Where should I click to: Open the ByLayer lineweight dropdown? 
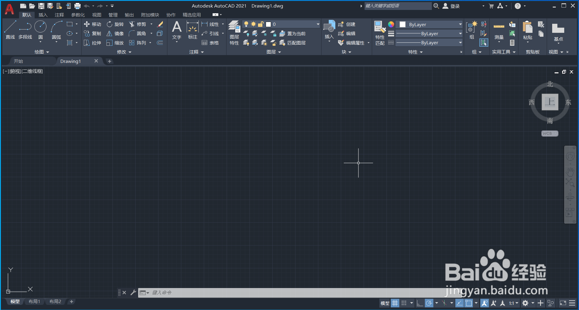coord(429,33)
